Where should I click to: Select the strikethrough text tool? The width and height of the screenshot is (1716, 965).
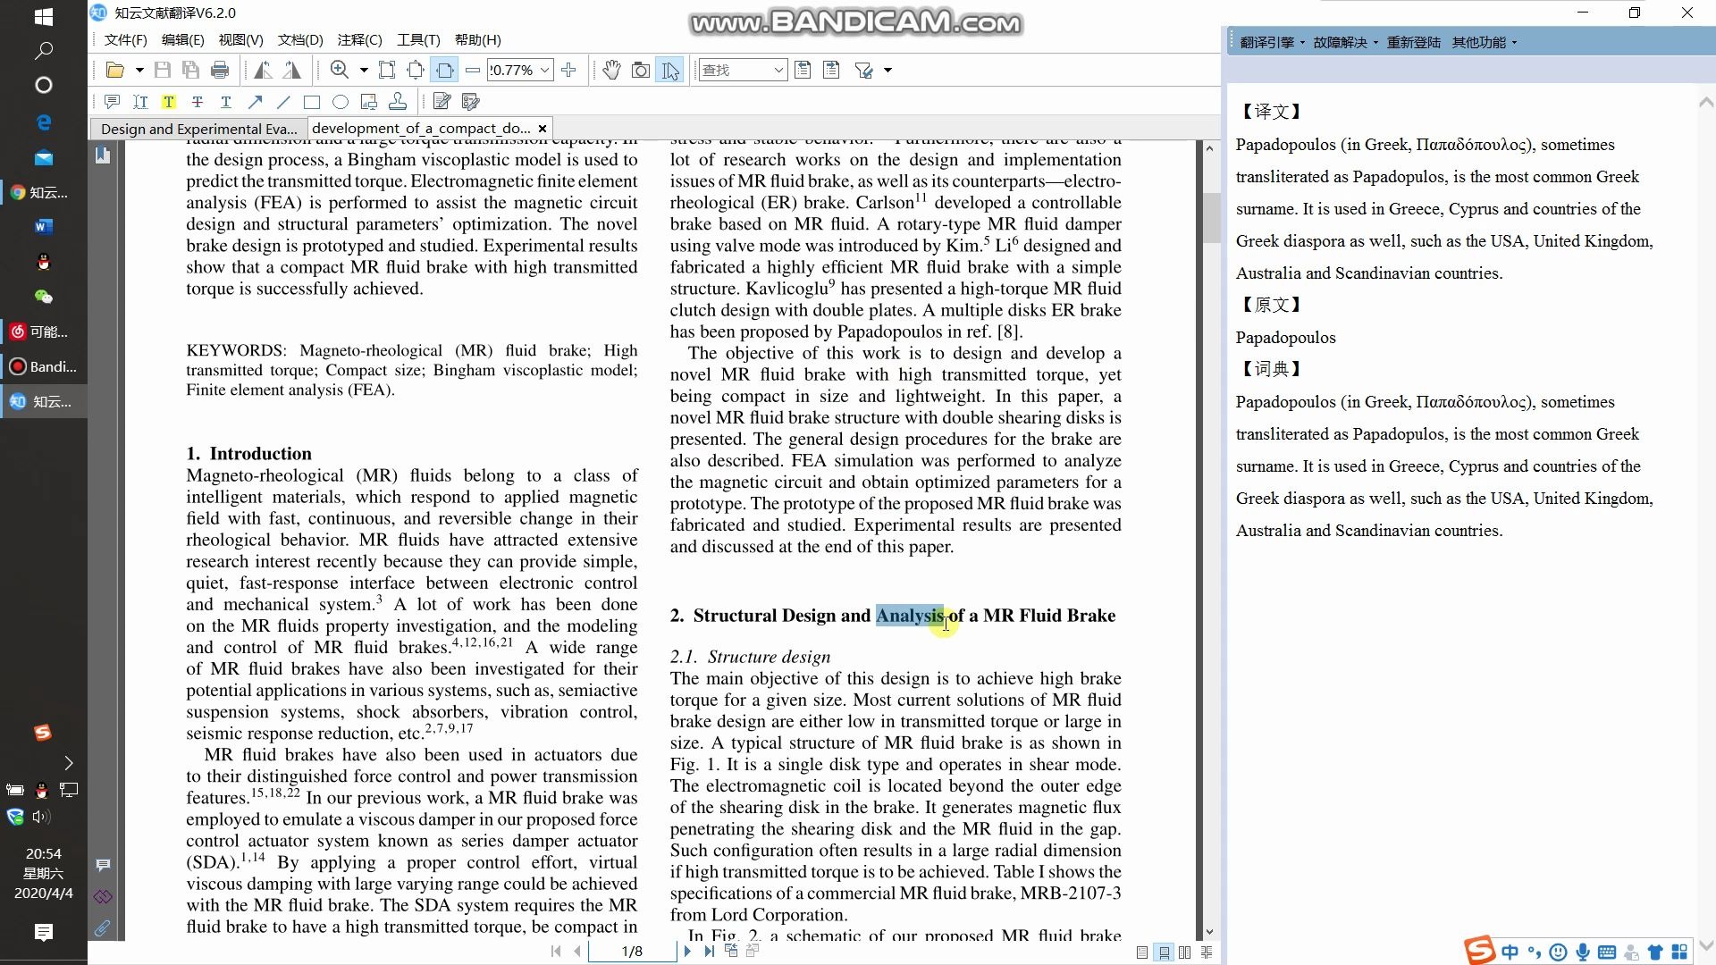tap(198, 102)
